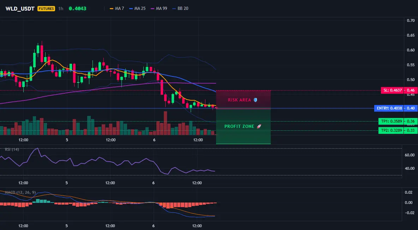Click the 0.70 price axis label

pos(411,20)
